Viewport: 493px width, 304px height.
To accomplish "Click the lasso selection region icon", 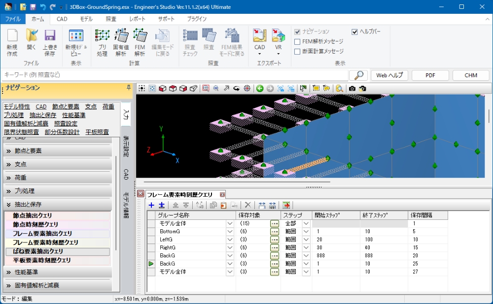I will pos(326,89).
